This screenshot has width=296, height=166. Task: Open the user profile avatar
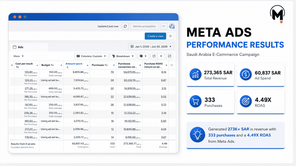[x=172, y=26]
